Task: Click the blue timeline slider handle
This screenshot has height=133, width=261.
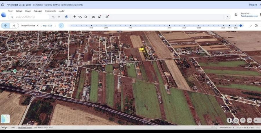Action: (x=241, y=26)
